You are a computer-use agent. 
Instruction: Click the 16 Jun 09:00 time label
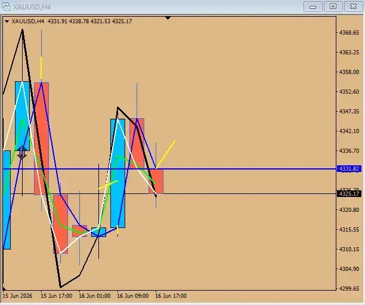tap(132, 296)
